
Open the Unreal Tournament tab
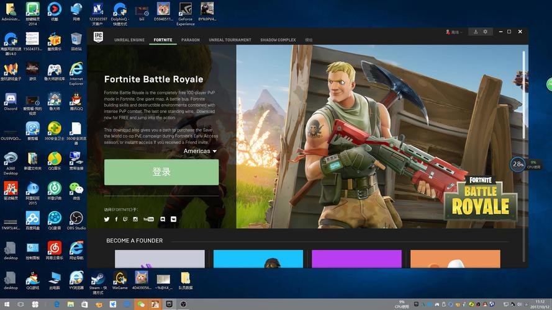(x=230, y=40)
